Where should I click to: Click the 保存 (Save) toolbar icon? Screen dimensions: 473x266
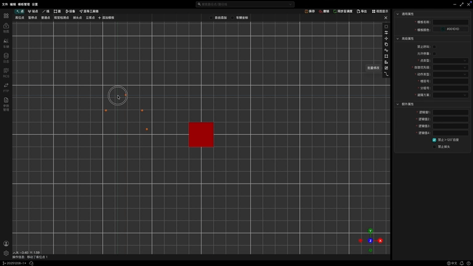coord(310,11)
